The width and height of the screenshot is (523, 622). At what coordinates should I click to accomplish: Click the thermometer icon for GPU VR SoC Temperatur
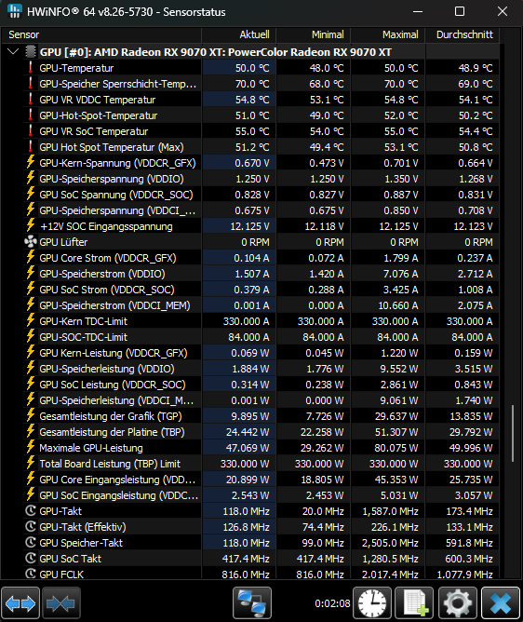[x=31, y=131]
